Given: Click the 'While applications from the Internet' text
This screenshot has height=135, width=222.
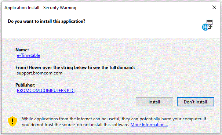Looking at the screenshot, I should point(114,119).
